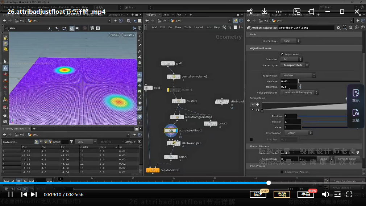Screen dimensions: 366x206
Task: Open the spreadsheet View dropdown
Action: coord(86,142)
